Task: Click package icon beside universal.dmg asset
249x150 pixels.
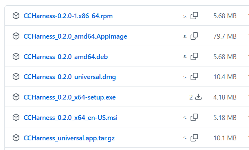Action: click(16, 76)
